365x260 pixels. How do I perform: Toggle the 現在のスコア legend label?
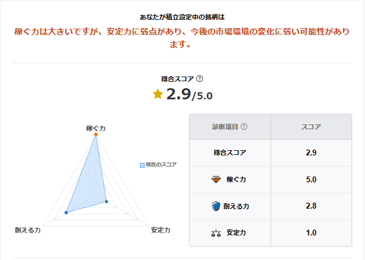161,165
